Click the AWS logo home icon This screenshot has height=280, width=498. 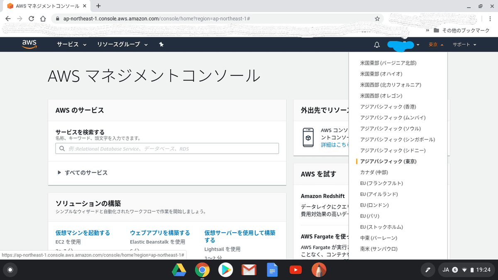tap(29, 44)
